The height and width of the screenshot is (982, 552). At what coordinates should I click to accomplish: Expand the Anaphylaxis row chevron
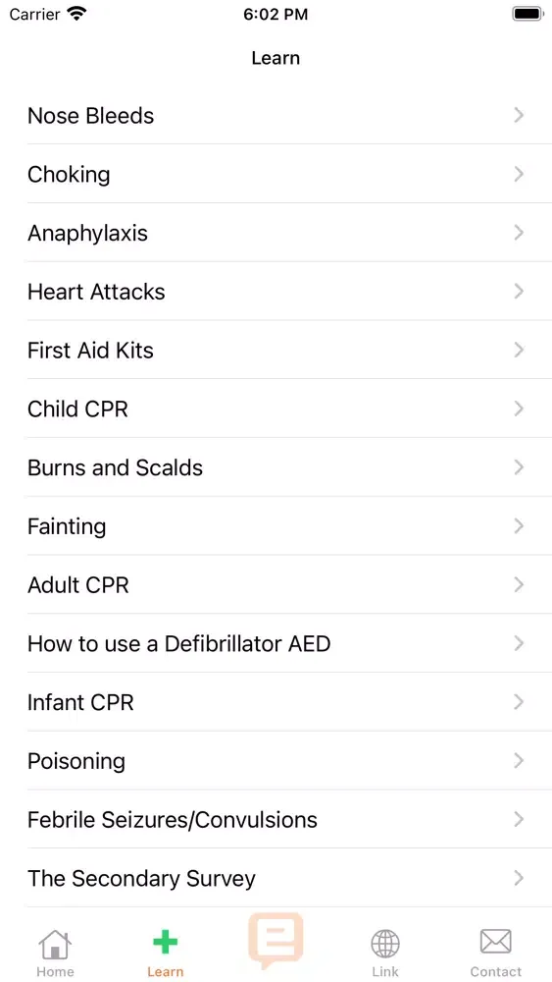tap(519, 233)
